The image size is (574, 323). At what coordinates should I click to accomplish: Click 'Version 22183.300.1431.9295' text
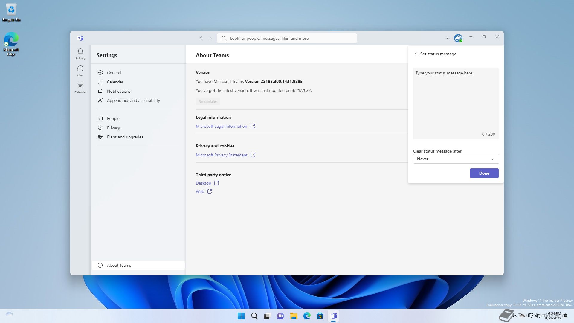pos(274,81)
